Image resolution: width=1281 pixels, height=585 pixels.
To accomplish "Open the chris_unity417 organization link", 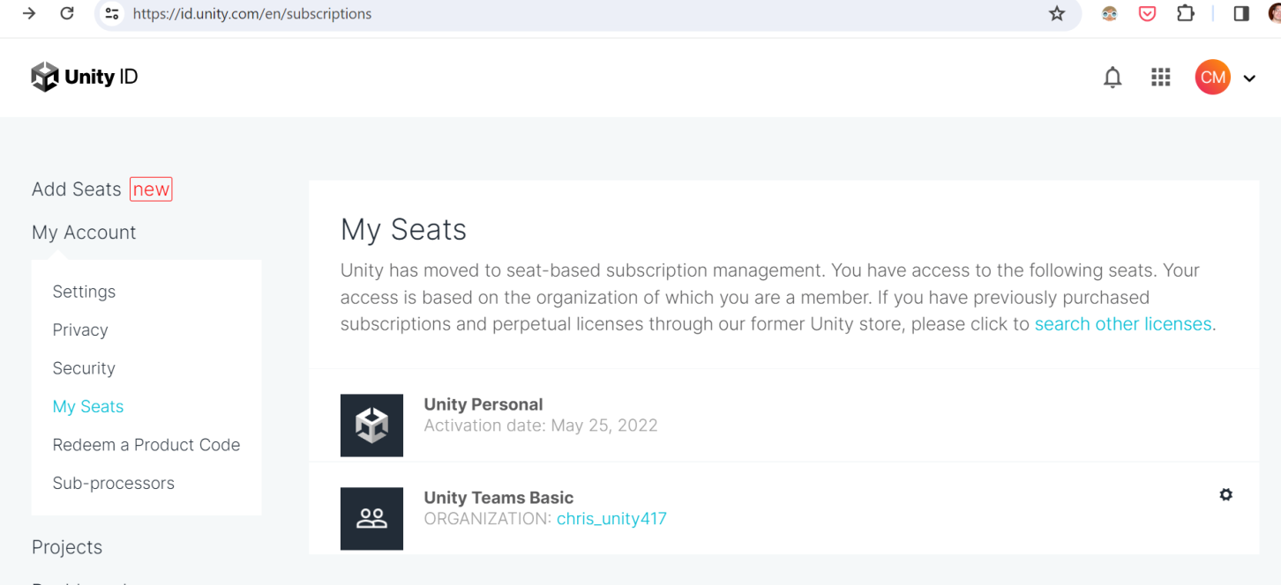I will pyautogui.click(x=611, y=519).
